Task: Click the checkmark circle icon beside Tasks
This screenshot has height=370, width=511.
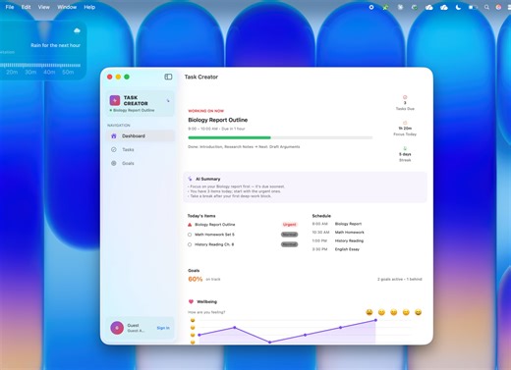Action: [x=114, y=149]
